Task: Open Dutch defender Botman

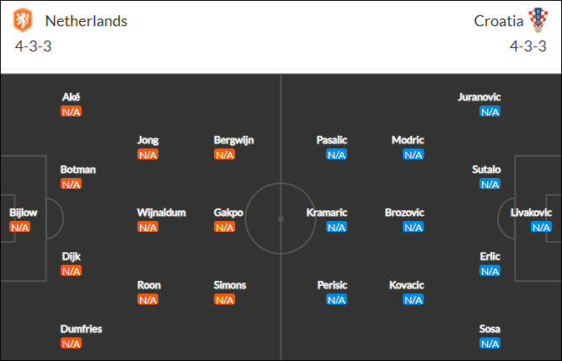Action: 78,170
